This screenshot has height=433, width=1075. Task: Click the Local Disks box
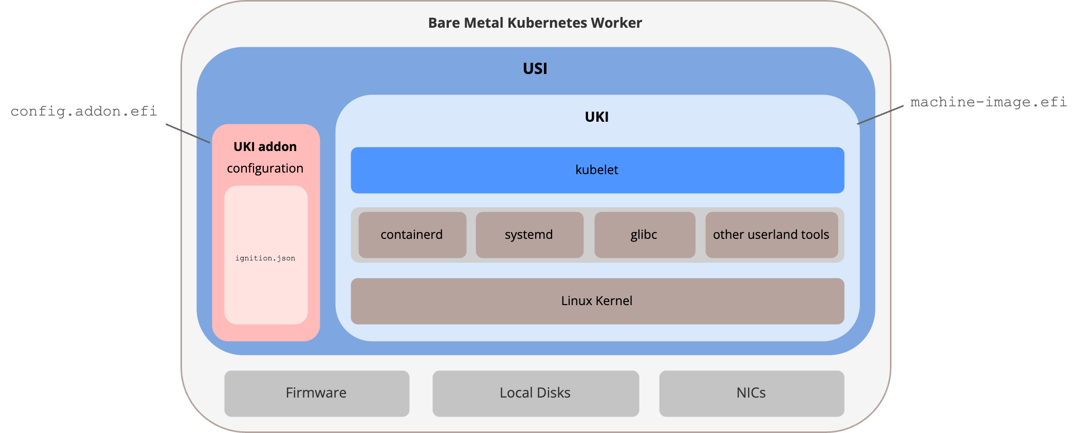(536, 393)
